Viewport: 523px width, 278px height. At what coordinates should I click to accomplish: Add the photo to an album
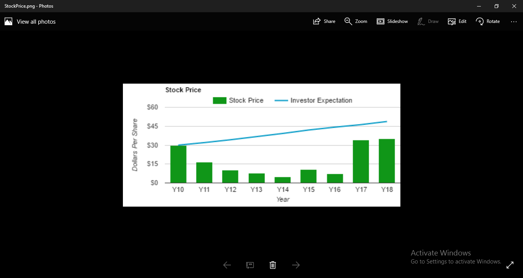[x=250, y=265]
